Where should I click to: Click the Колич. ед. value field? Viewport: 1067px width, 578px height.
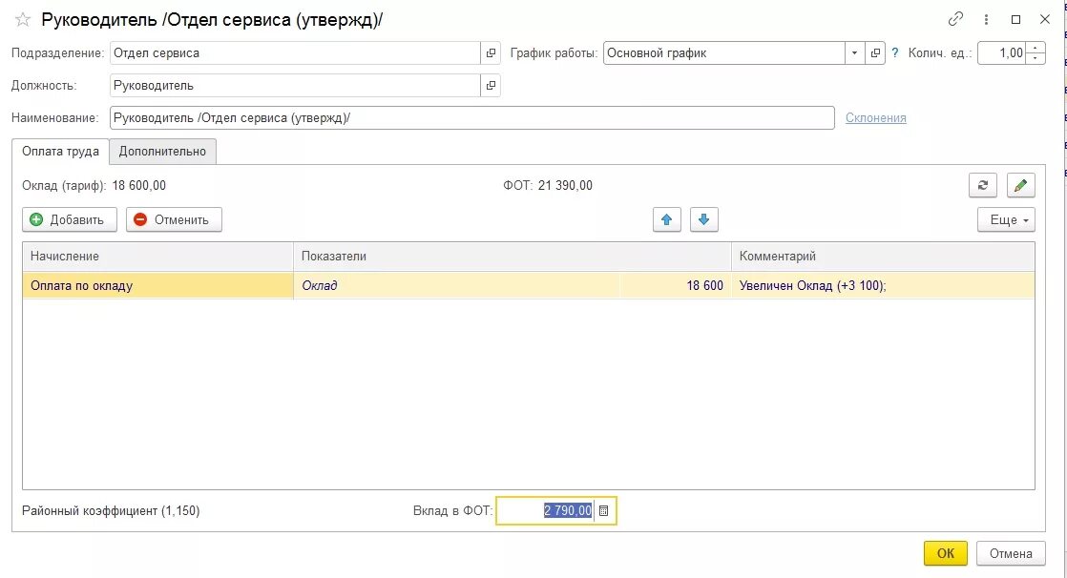point(1002,53)
